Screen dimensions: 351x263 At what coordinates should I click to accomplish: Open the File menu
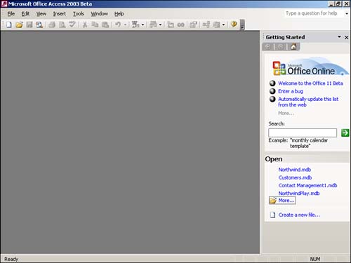point(11,14)
